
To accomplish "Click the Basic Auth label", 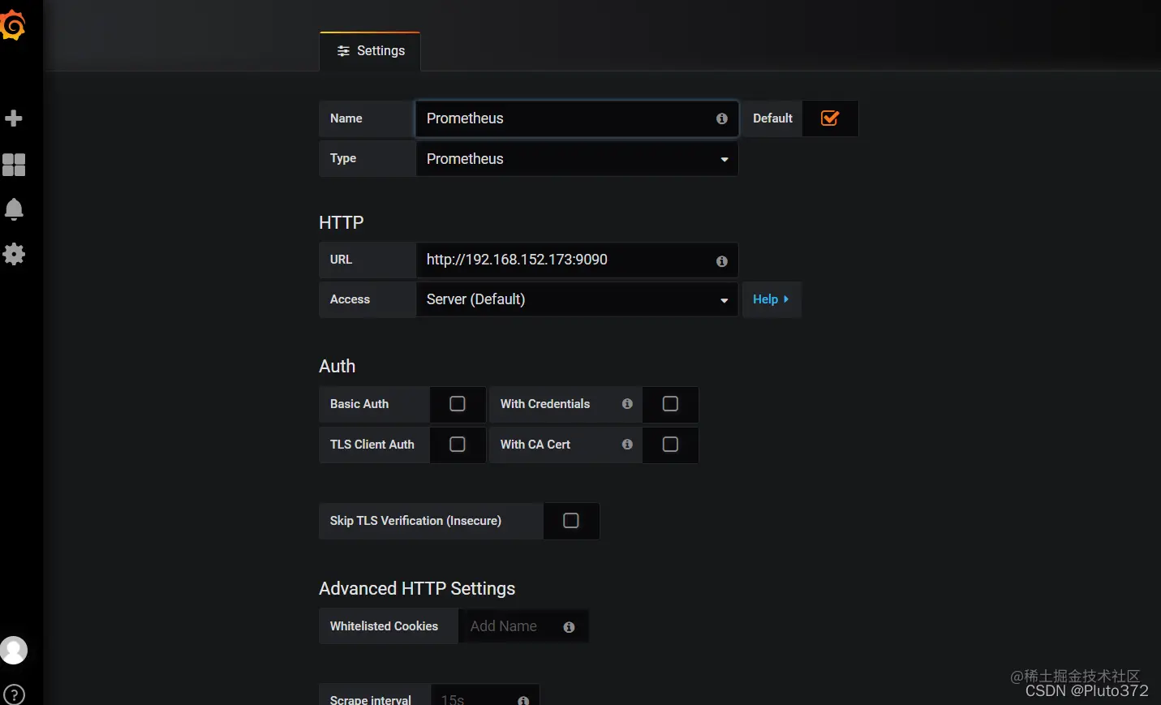I will click(x=359, y=404).
